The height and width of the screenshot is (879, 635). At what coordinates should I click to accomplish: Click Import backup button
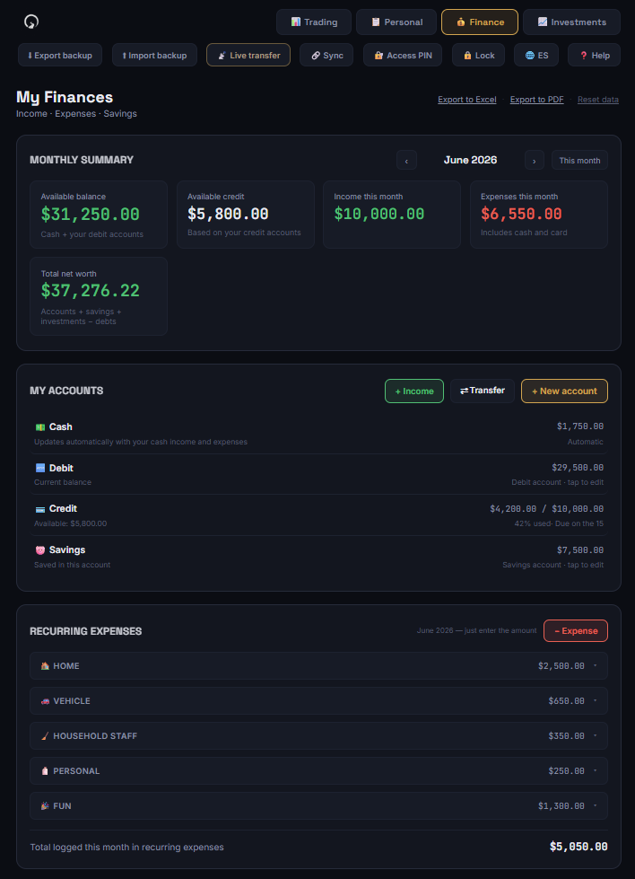[x=154, y=55]
